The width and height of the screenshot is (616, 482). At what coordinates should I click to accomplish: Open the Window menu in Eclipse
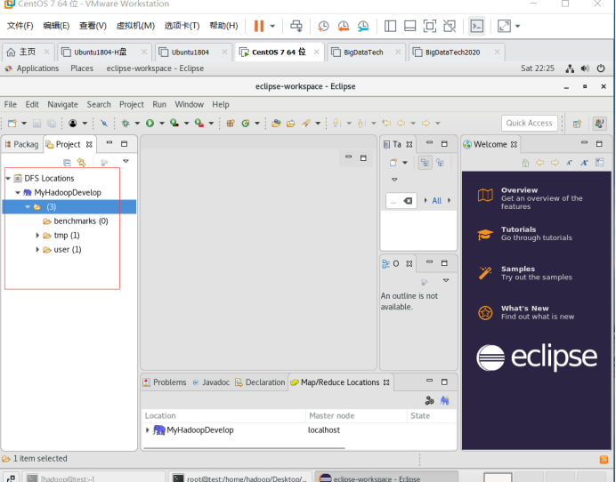coord(189,104)
